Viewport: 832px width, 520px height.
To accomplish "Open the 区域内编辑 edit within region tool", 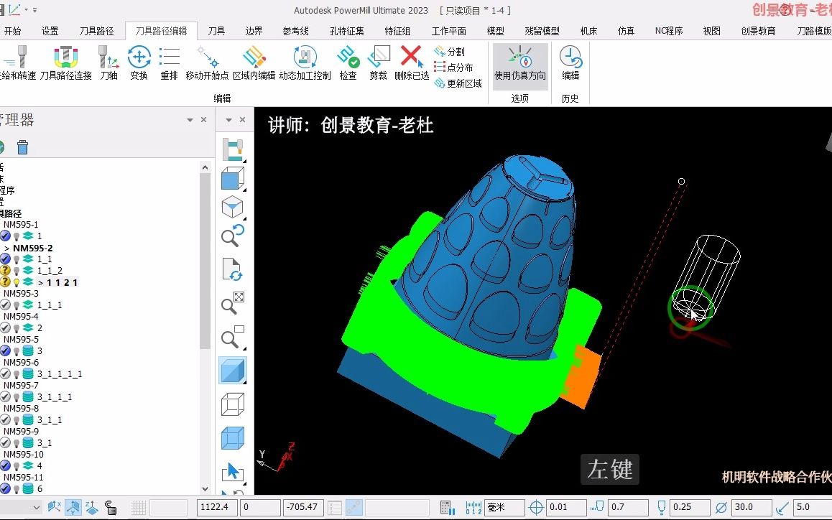I will point(254,63).
